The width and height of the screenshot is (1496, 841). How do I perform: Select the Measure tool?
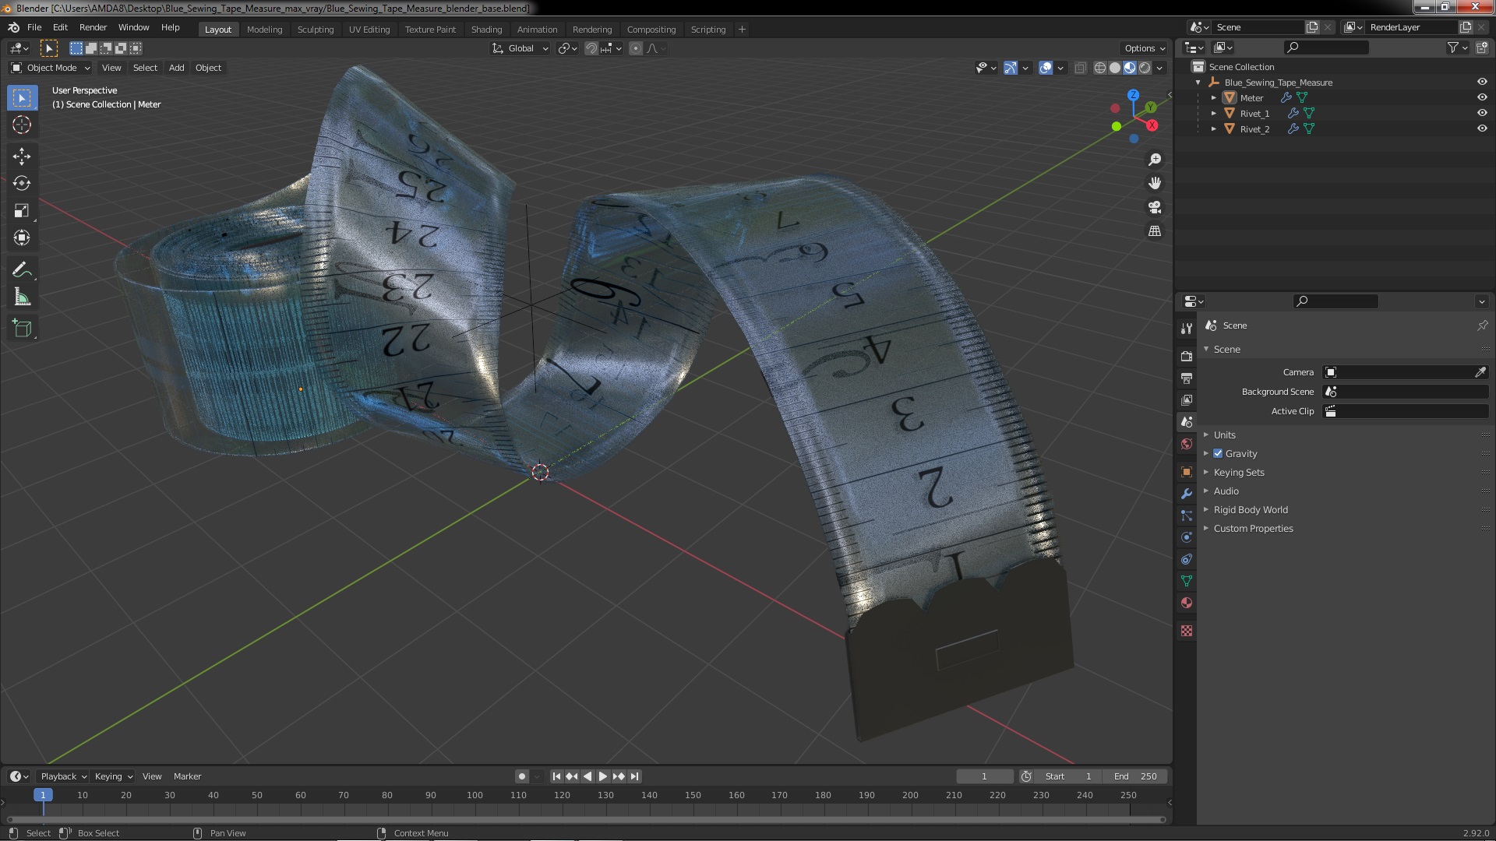point(22,297)
